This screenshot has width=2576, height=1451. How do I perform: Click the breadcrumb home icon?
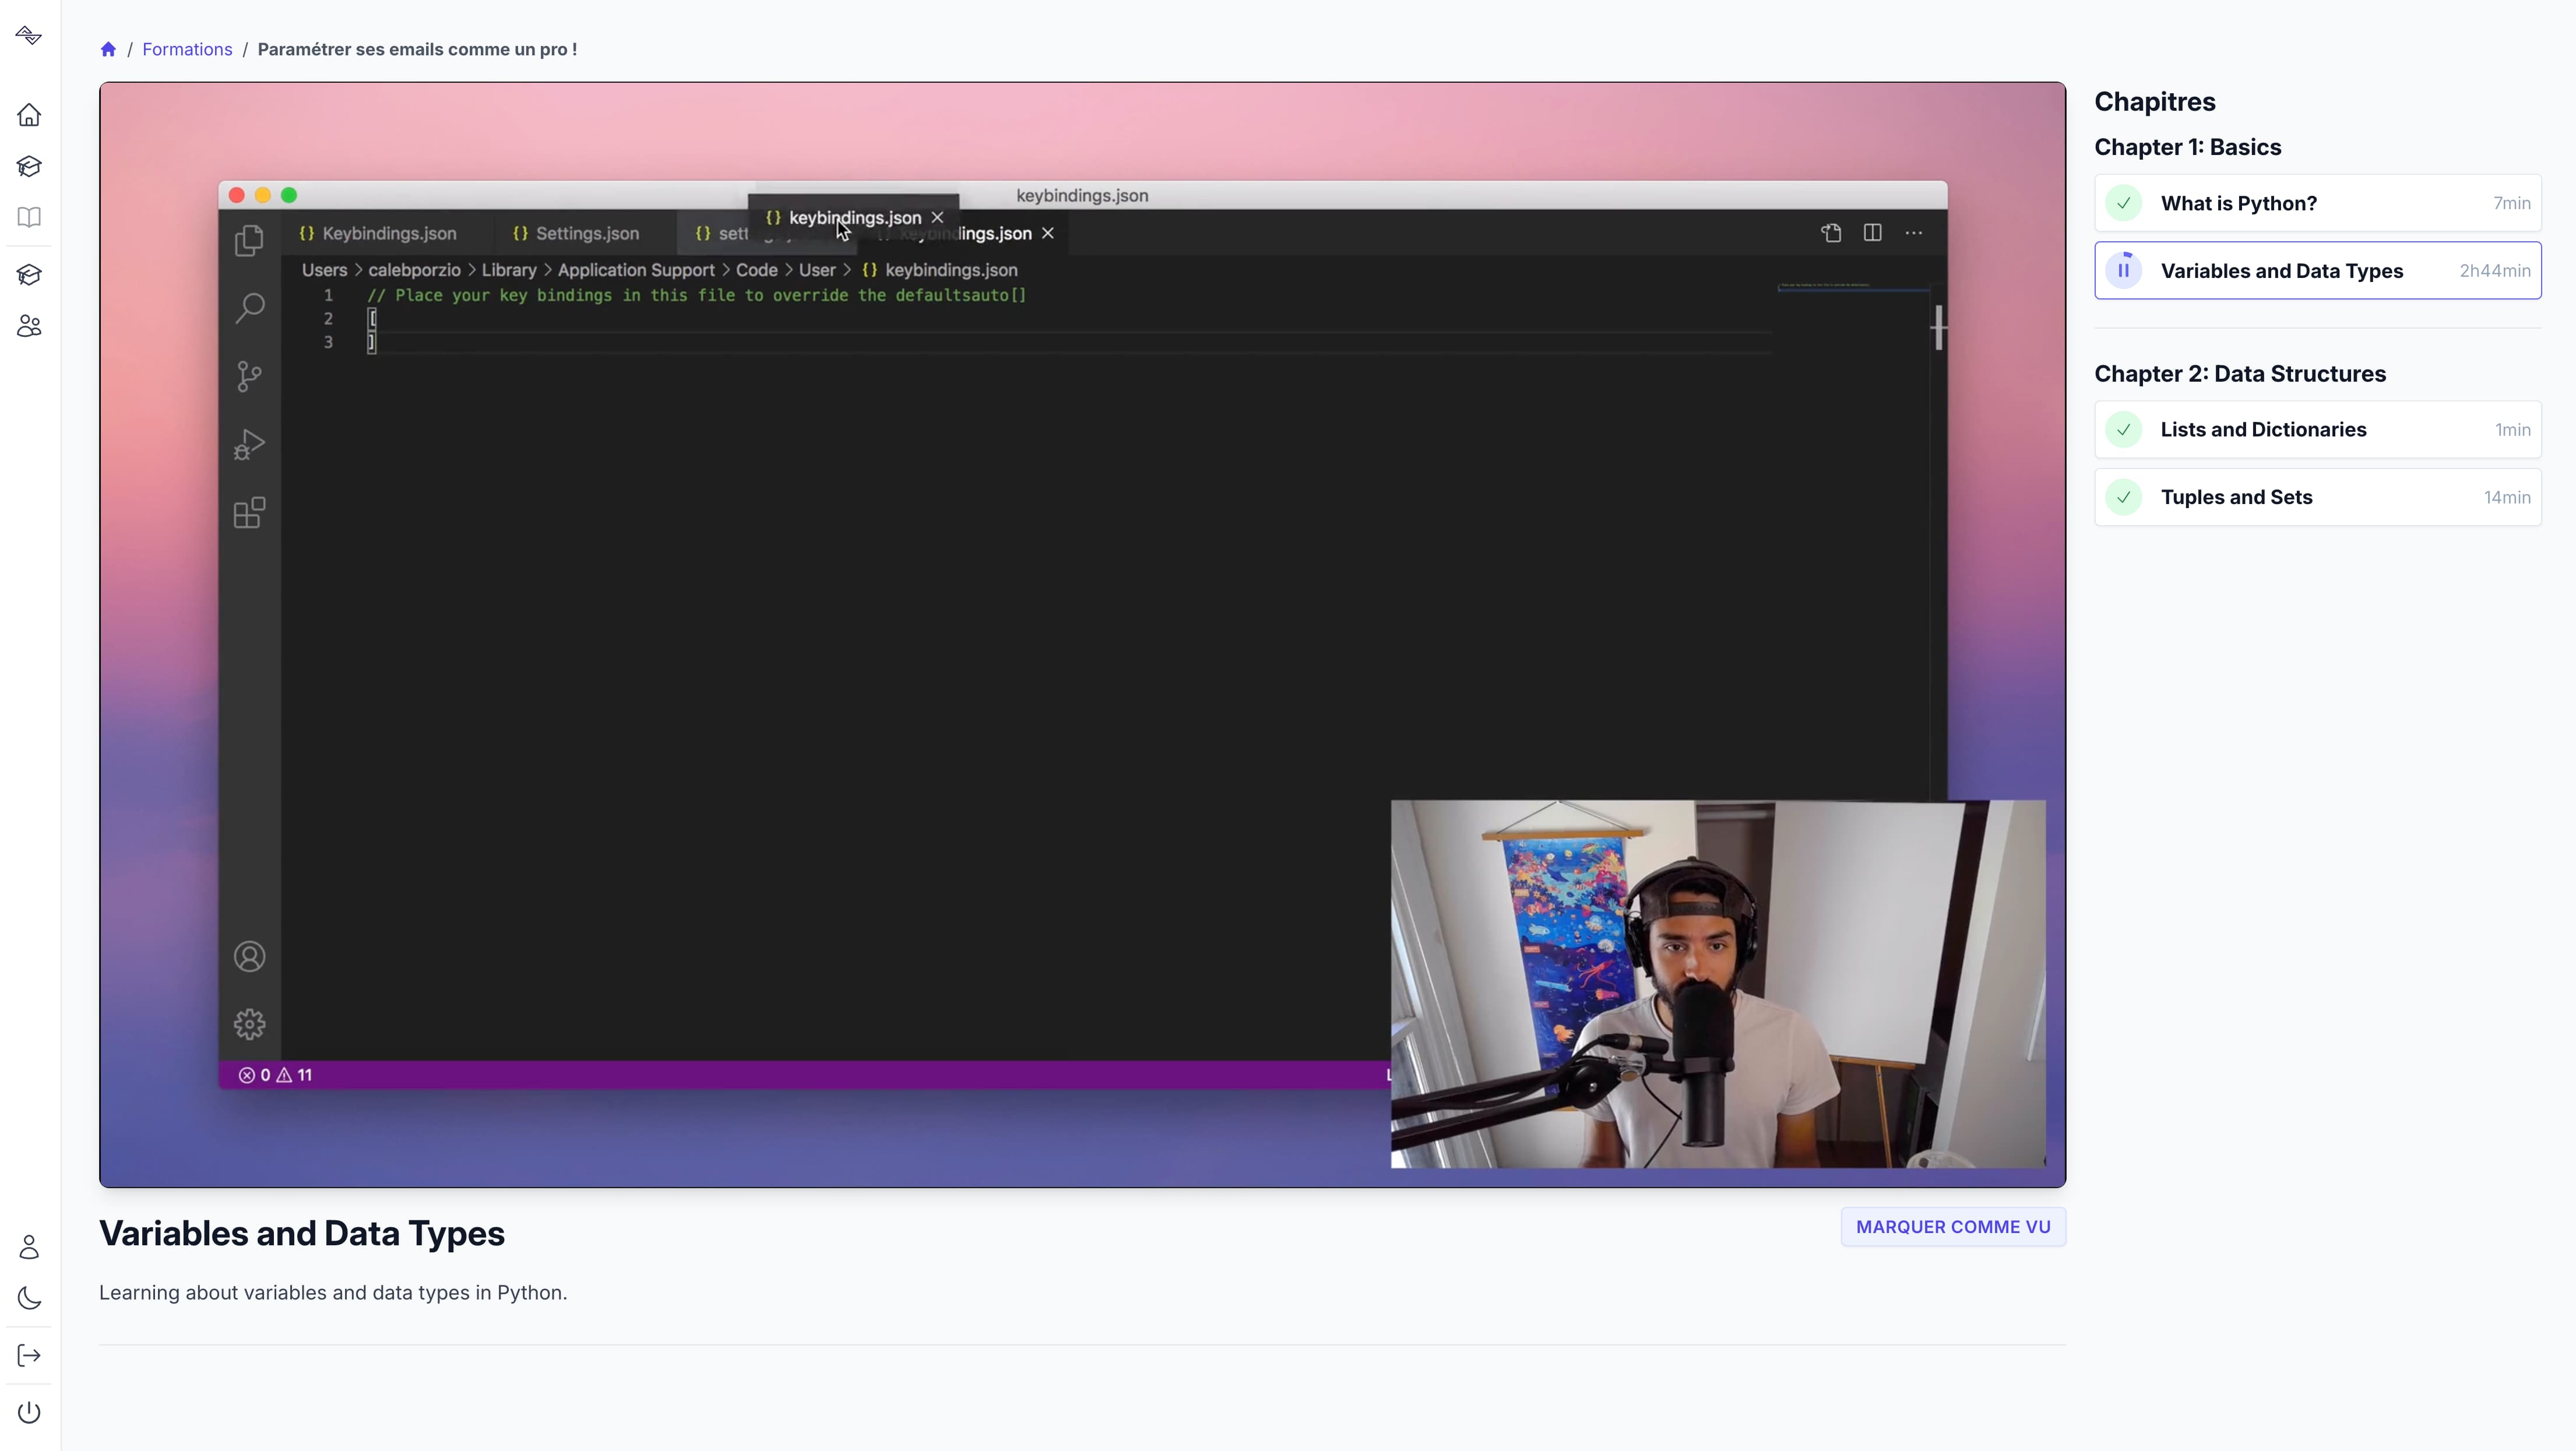click(108, 49)
